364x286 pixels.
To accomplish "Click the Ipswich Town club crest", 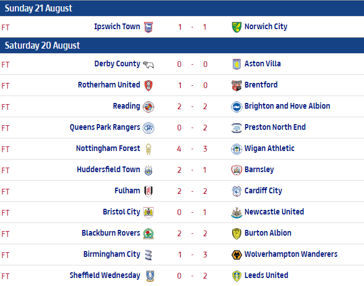I will 148,27.
